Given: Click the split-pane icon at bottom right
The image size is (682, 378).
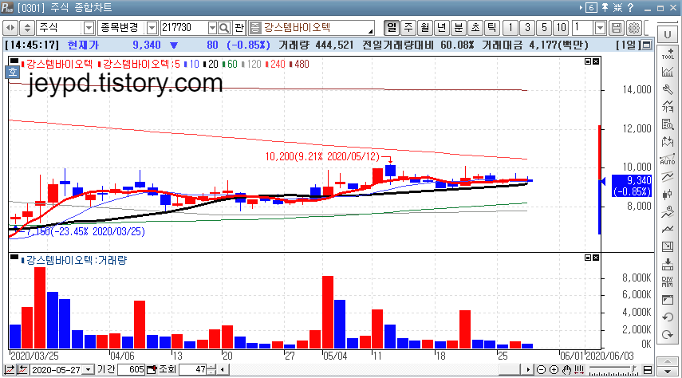Looking at the screenshot, I should [648, 370].
